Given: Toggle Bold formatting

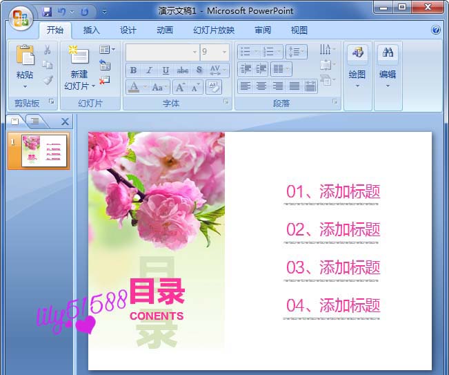Looking at the screenshot, I should [x=133, y=70].
